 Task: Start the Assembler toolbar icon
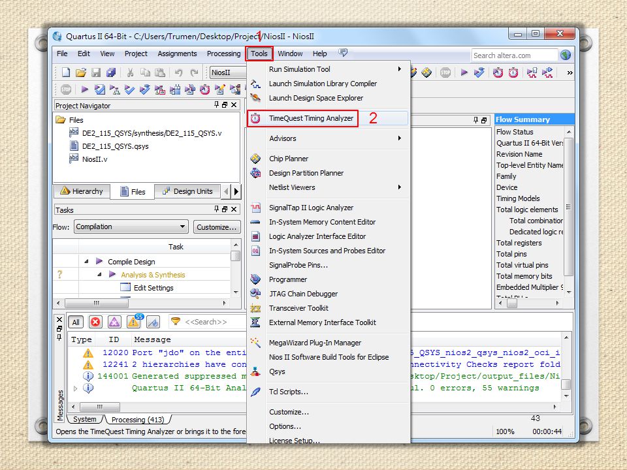coord(190,89)
